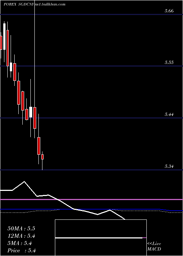Click the '5MA : 5.4' readout
183x256 pixels.
click(20, 243)
